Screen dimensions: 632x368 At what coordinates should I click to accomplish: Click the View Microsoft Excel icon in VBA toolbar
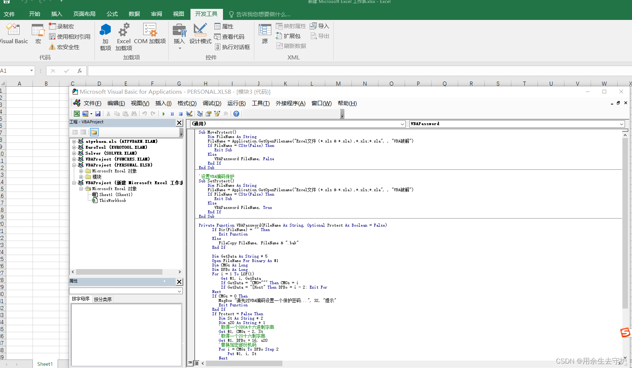[x=77, y=114]
